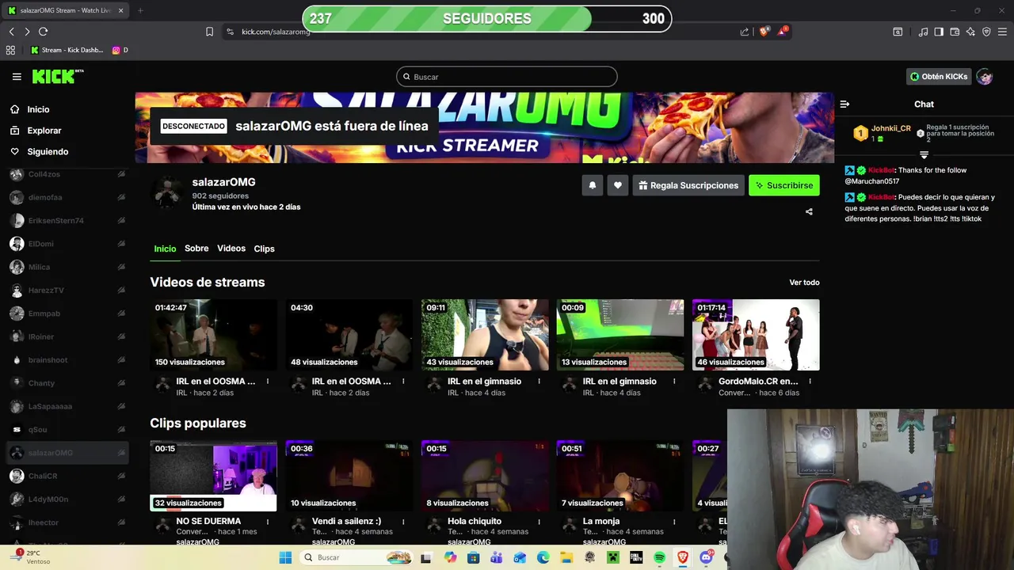Switch to the Sobre tab

(196, 249)
